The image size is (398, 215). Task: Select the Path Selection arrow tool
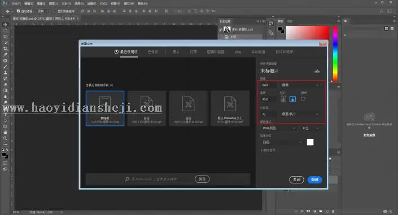(5, 120)
